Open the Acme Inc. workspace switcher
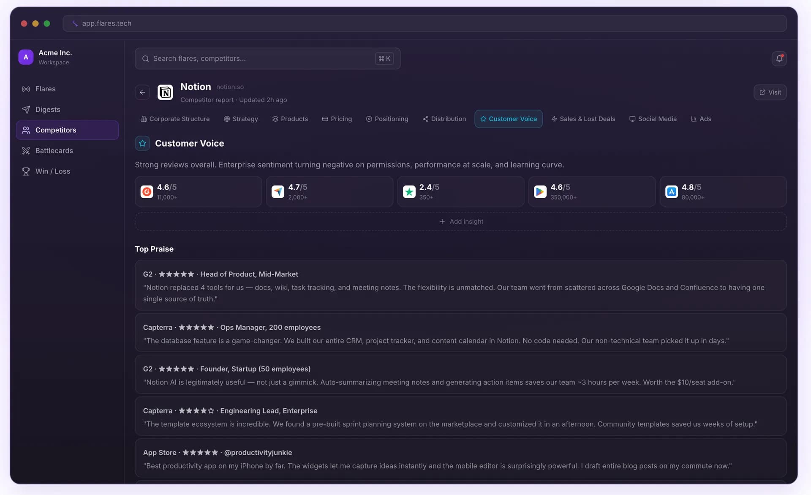The width and height of the screenshot is (811, 495). tap(67, 57)
